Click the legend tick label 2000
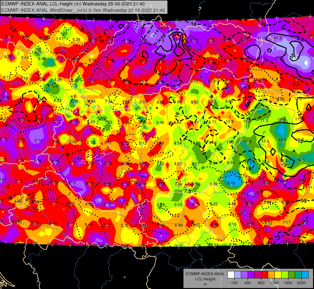Image resolution: width=314 pixels, height=289 pixels. coord(301,283)
